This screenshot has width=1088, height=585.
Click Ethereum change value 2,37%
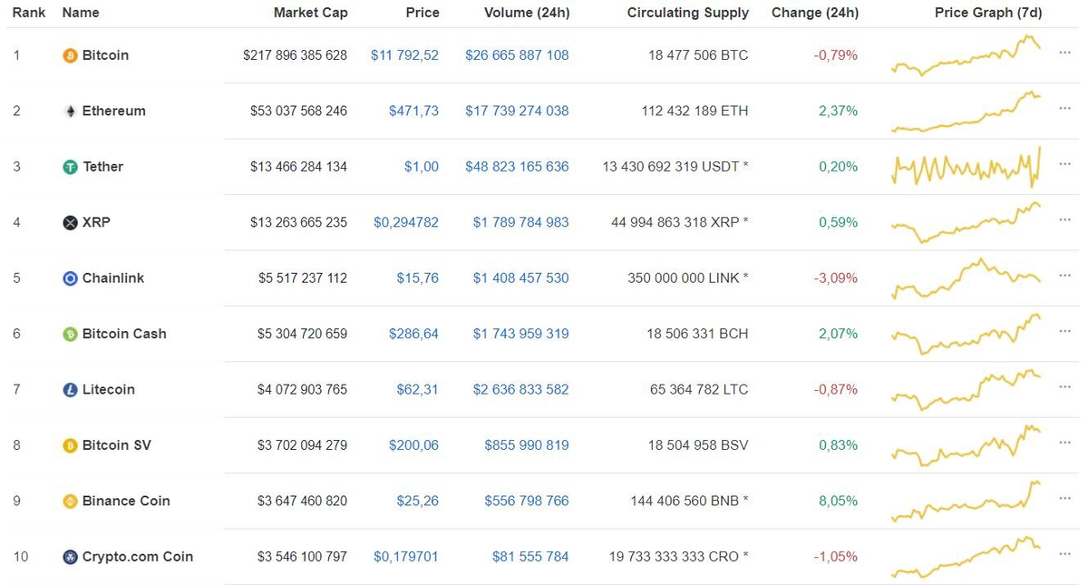[x=838, y=112]
